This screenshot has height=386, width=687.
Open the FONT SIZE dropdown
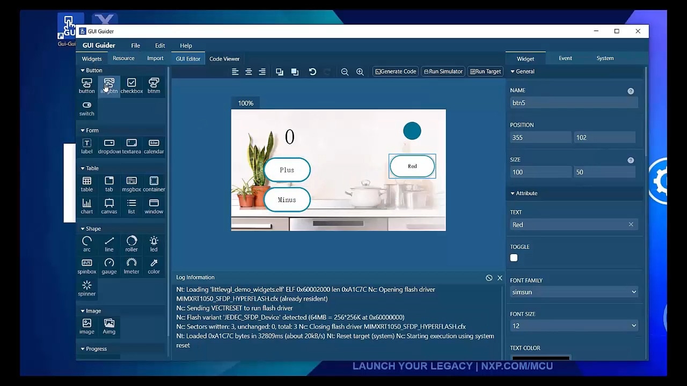(573, 326)
